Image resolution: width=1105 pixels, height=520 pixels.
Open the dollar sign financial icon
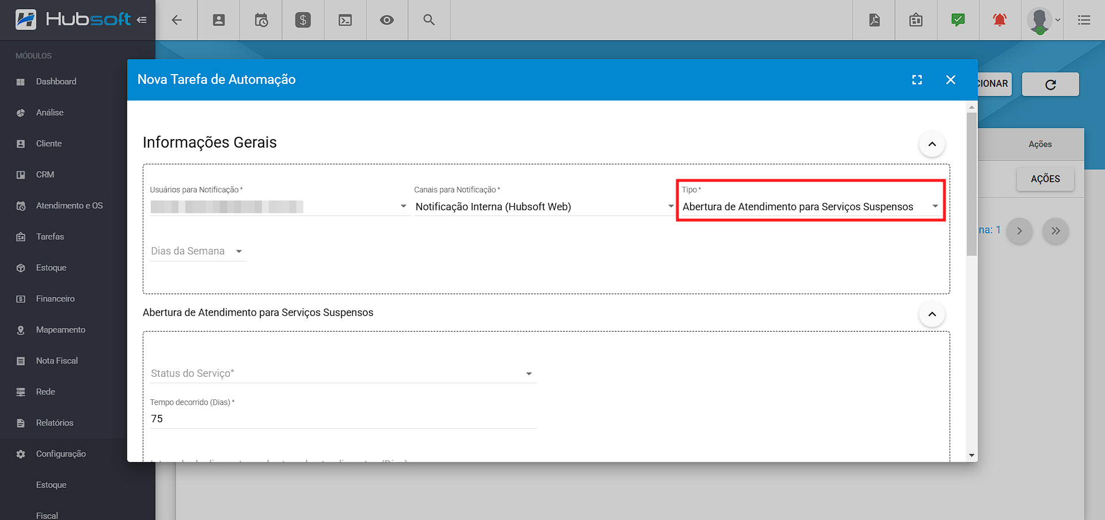303,20
